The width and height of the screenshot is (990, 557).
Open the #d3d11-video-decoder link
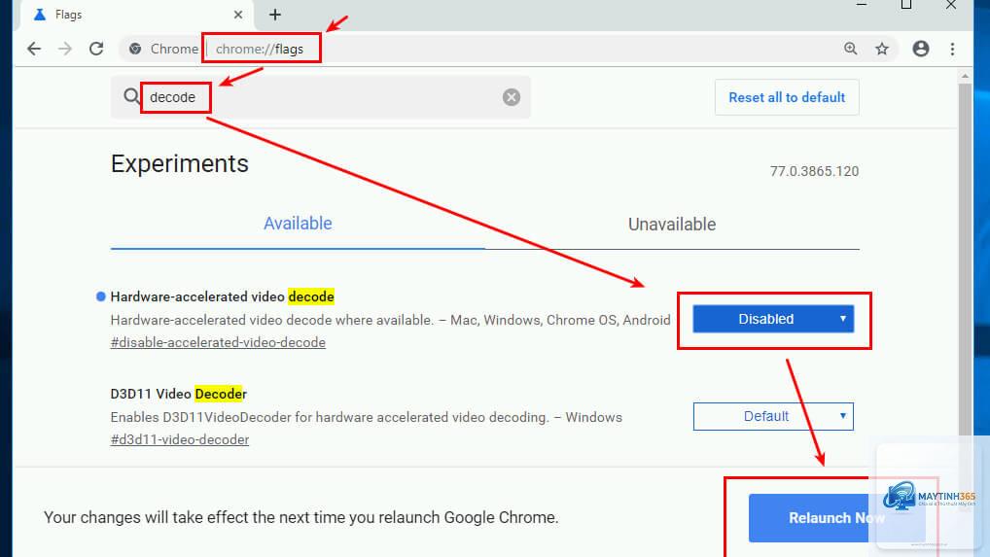click(179, 439)
